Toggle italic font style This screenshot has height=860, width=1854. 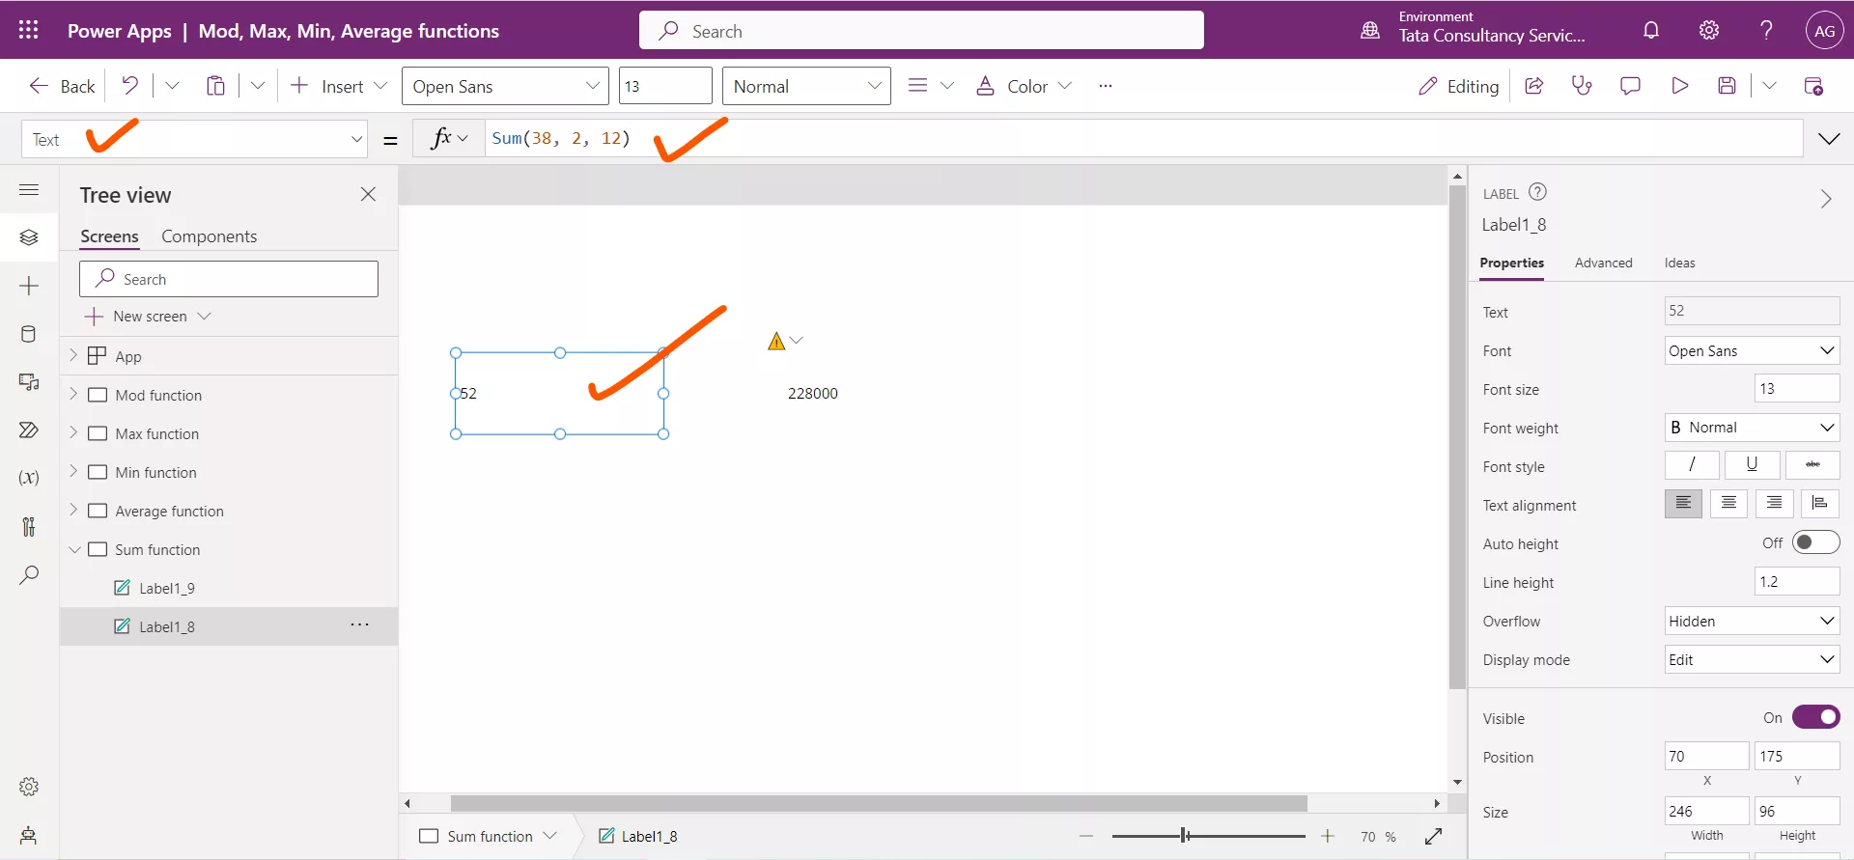pos(1692,465)
